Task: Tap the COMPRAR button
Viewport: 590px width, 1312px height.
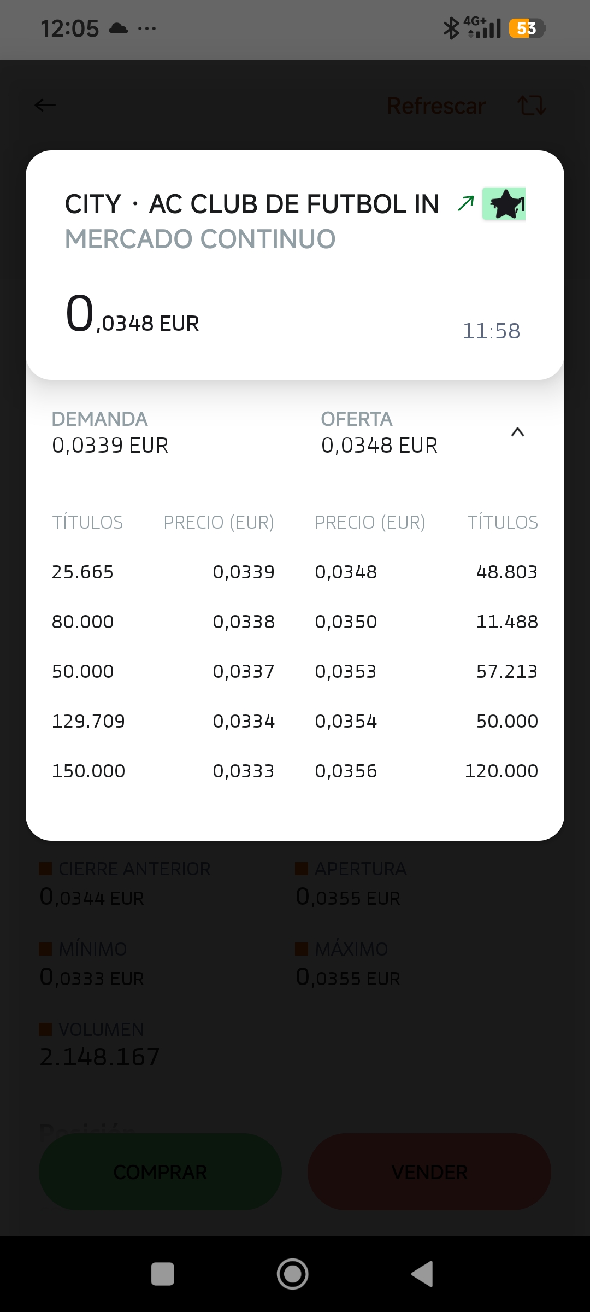Action: (x=160, y=1172)
